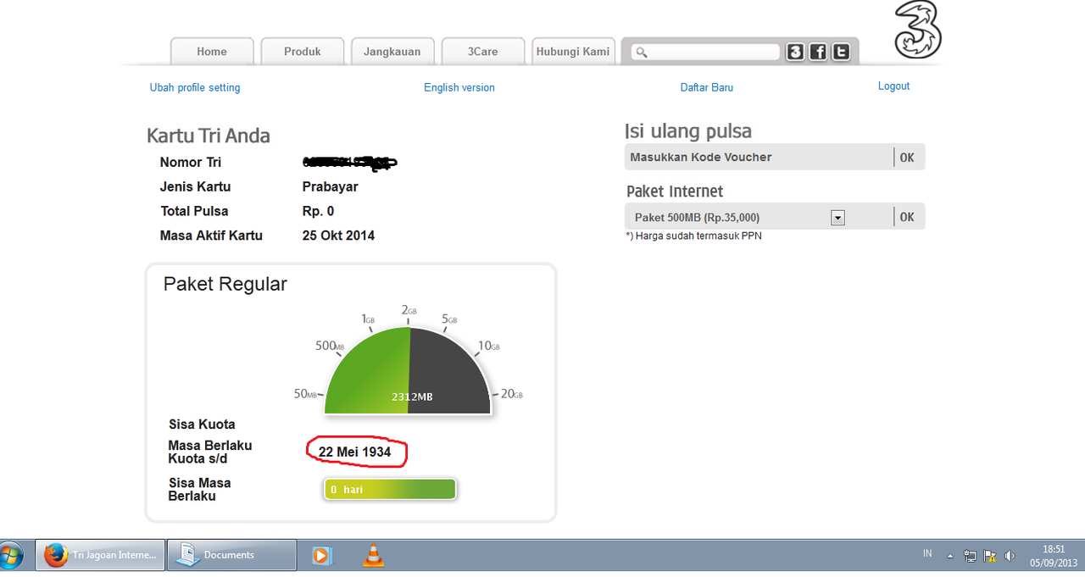Click the Sisa Kuota label
This screenshot has width=1085, height=577.
pos(202,424)
